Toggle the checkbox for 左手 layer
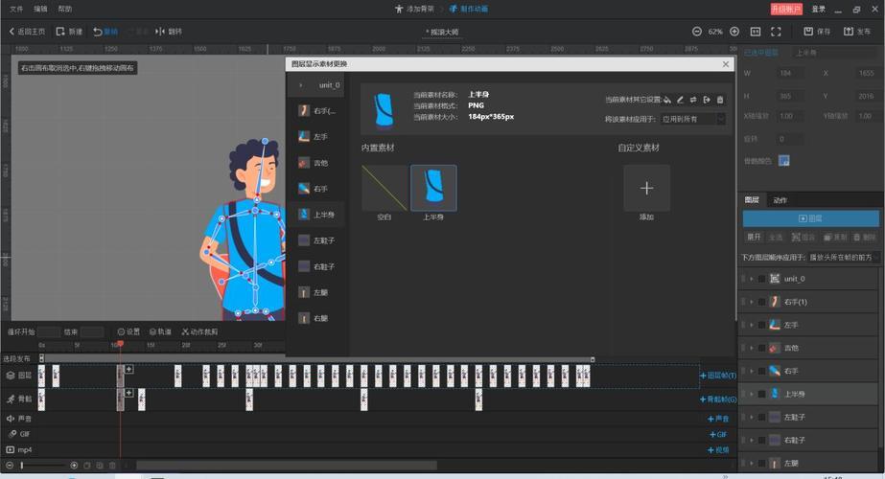The height and width of the screenshot is (479, 885). click(x=761, y=325)
